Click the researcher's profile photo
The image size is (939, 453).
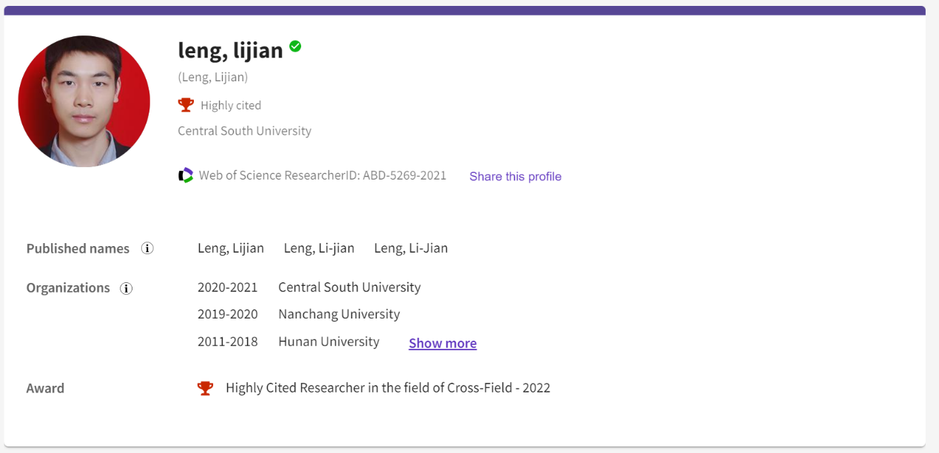click(x=84, y=101)
